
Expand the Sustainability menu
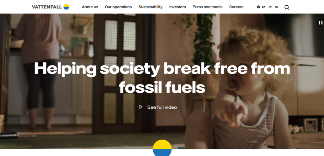(x=150, y=7)
